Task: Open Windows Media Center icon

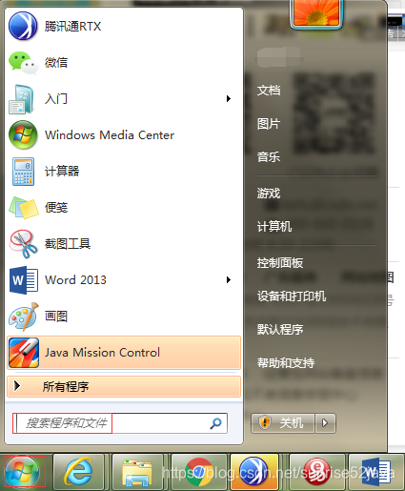Action: point(23,135)
